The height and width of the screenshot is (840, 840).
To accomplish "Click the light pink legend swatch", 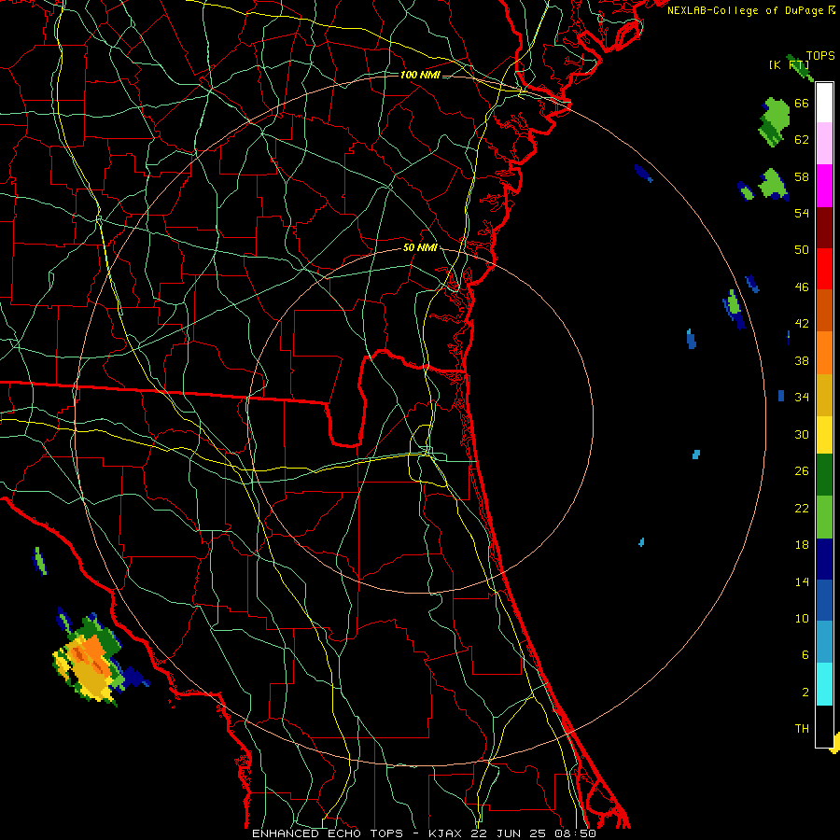I will pyautogui.click(x=824, y=144).
